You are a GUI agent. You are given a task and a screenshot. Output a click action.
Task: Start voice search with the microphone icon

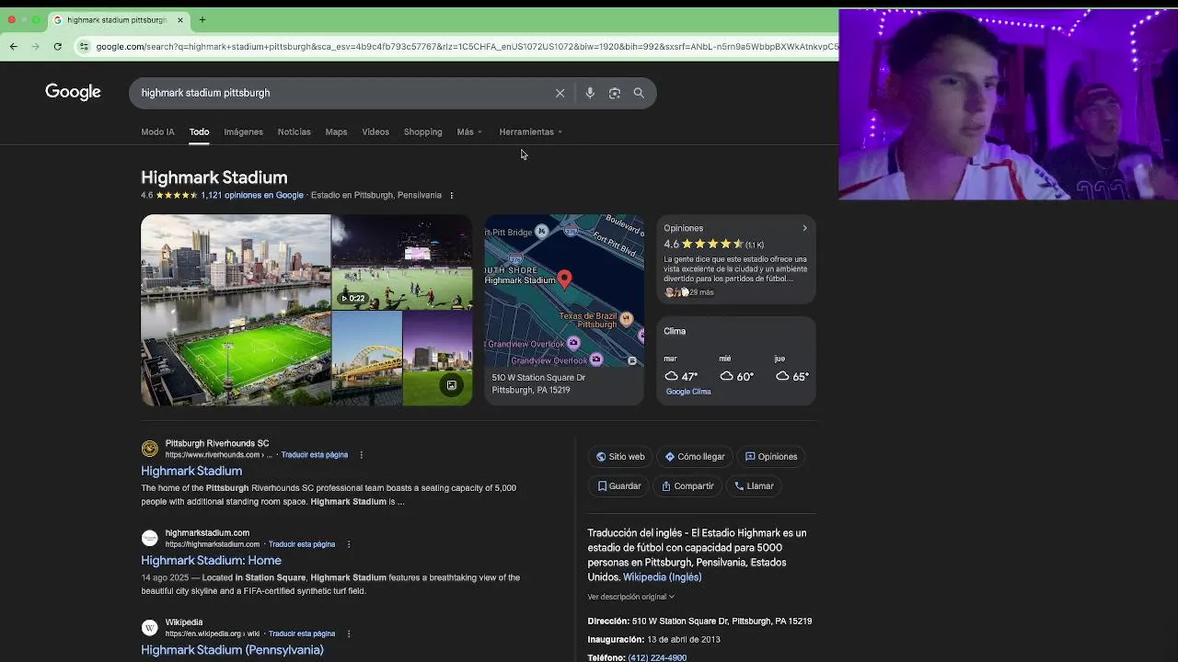click(590, 93)
